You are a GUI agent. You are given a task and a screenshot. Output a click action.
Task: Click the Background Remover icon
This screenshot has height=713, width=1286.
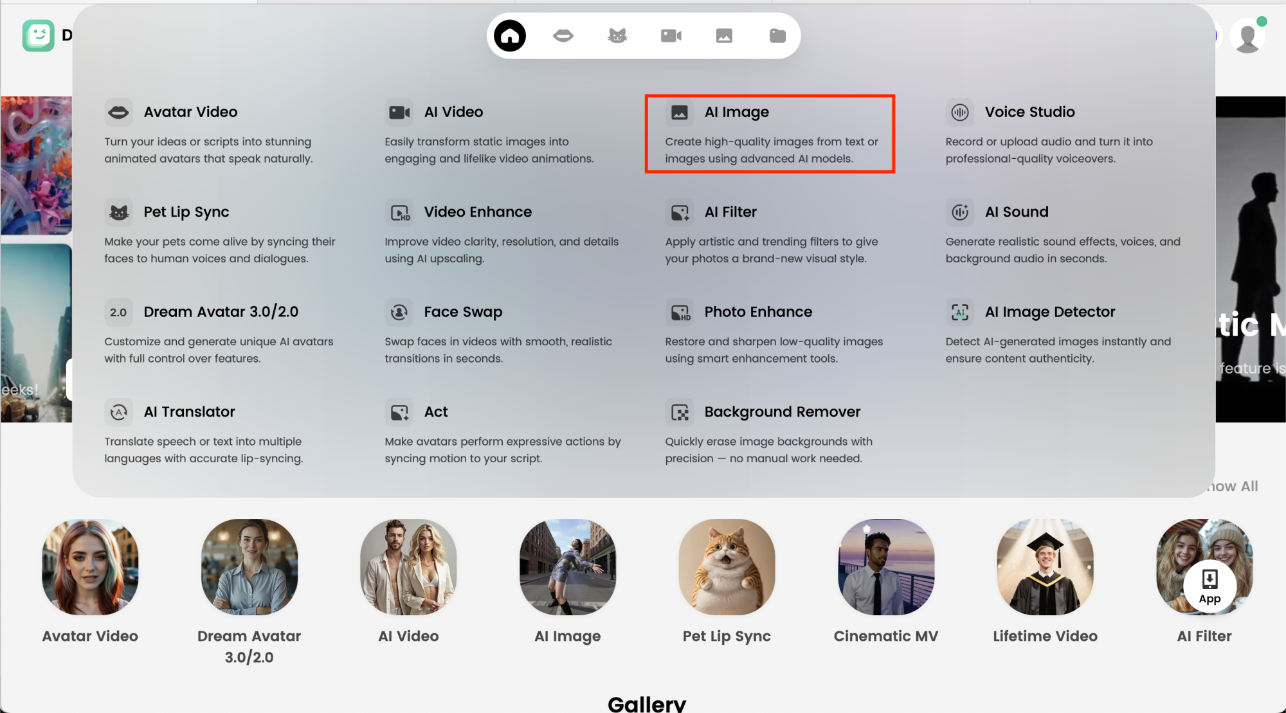point(680,412)
